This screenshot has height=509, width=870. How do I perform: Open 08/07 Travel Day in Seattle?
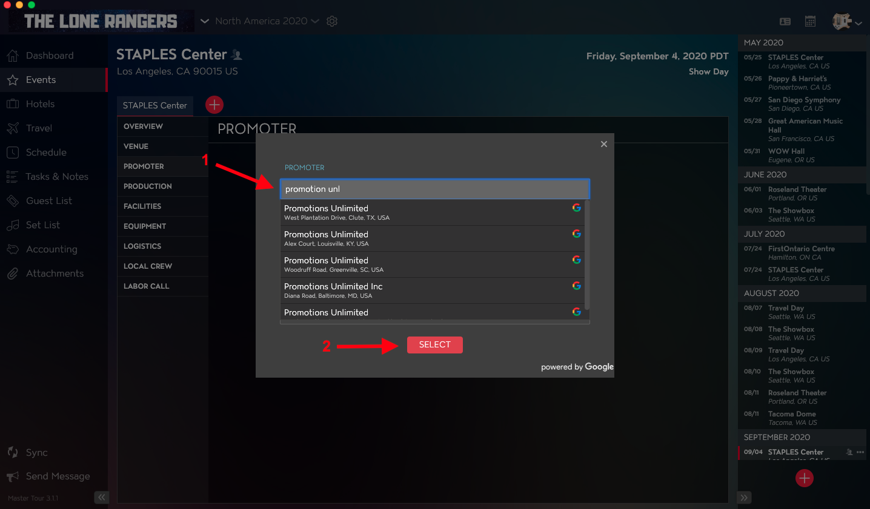[x=802, y=312]
